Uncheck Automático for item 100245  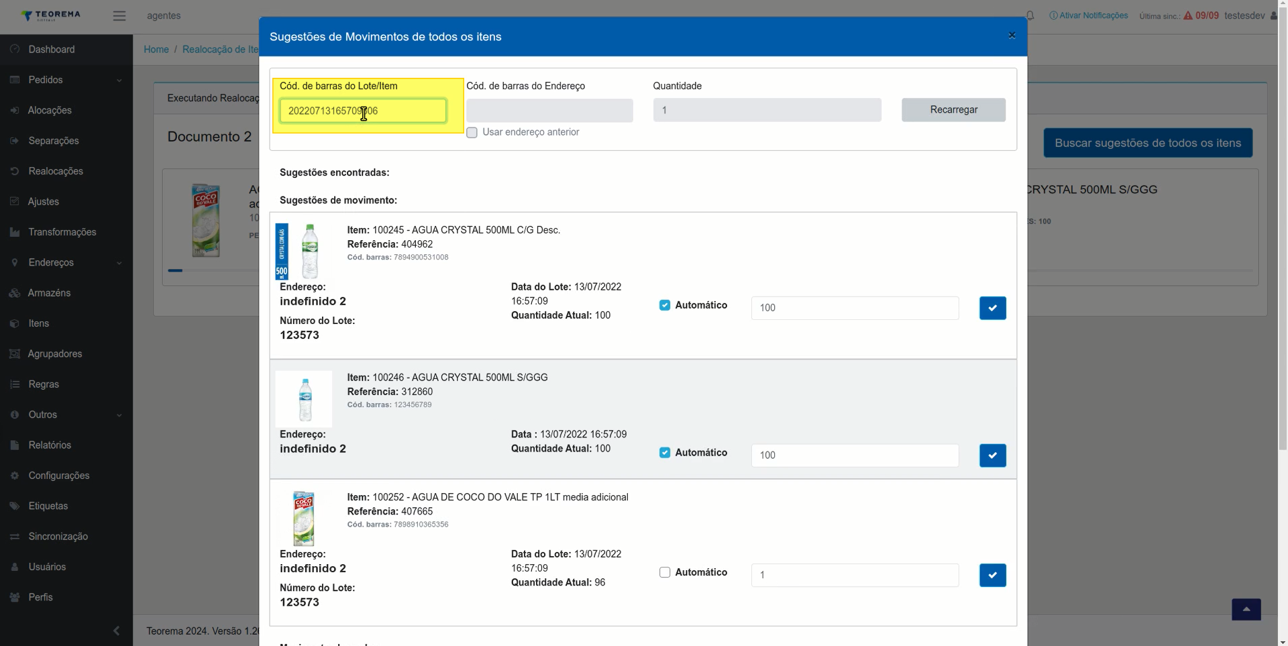tap(665, 305)
